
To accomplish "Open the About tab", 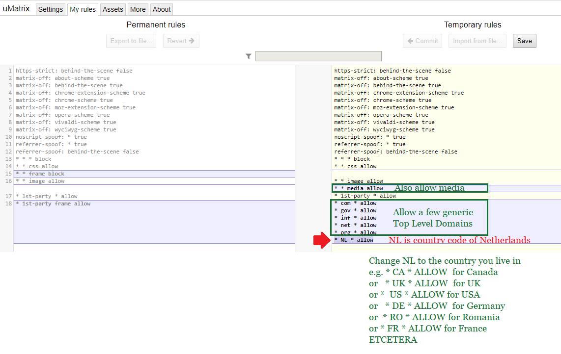I will 161,9.
